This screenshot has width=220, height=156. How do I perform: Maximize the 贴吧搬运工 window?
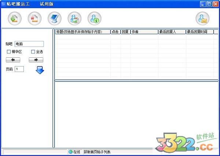coord(209,4)
